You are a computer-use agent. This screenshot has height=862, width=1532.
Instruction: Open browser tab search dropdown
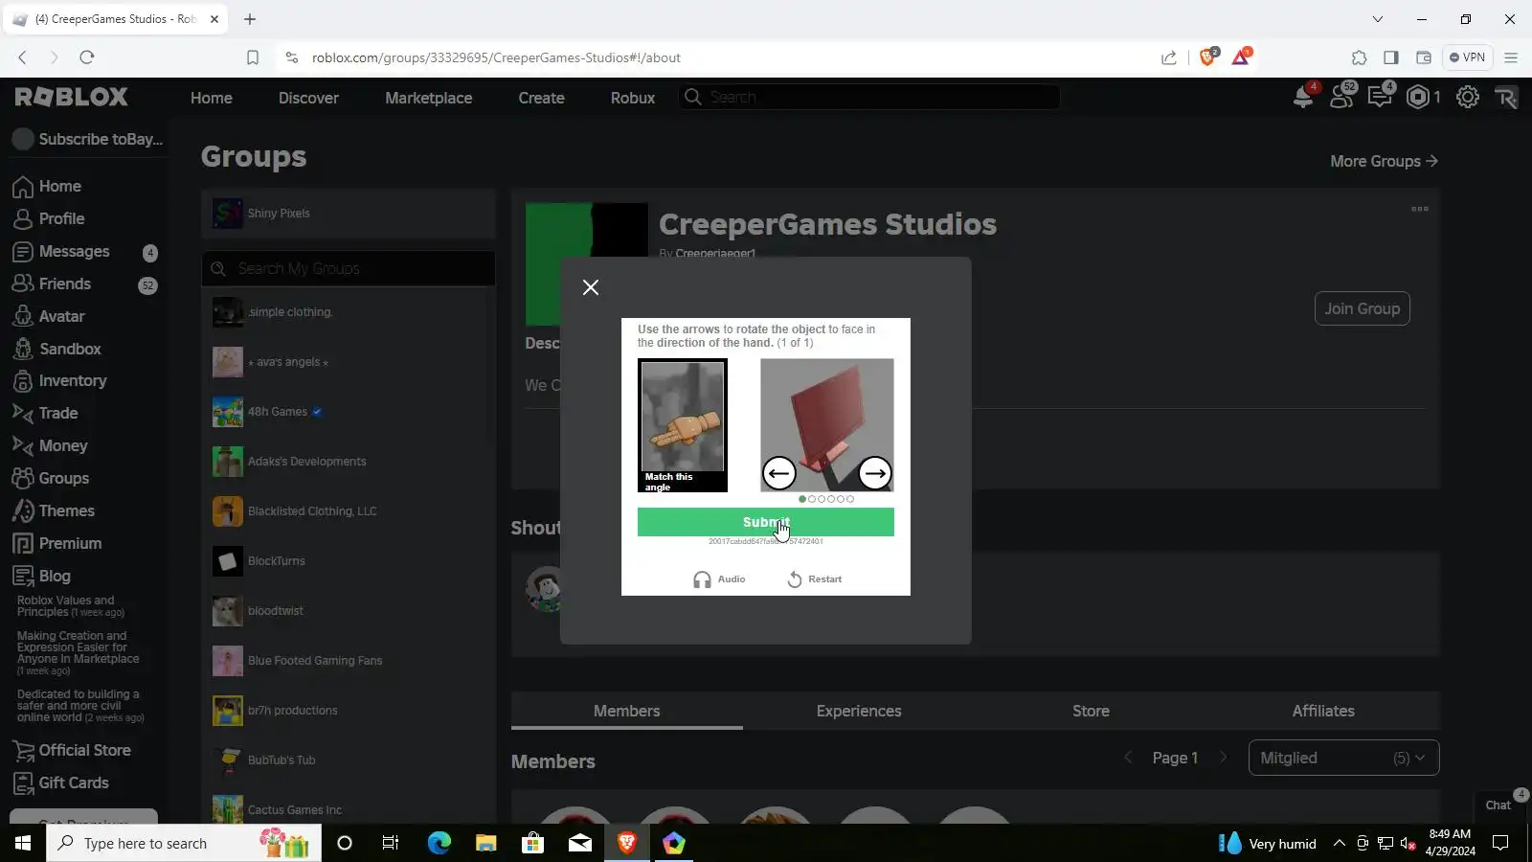pyautogui.click(x=1378, y=19)
